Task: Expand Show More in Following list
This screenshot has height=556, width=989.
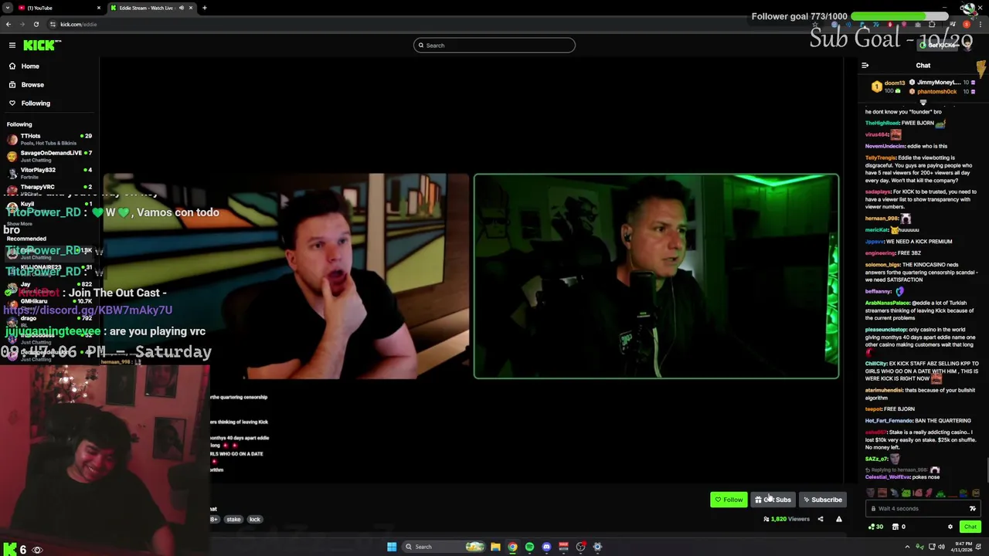Action: 19,224
